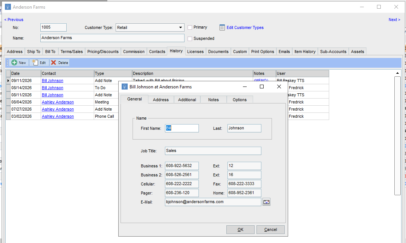Viewport: 406px width, 243px height.
Task: Click the First Name input field
Action: coord(182,128)
